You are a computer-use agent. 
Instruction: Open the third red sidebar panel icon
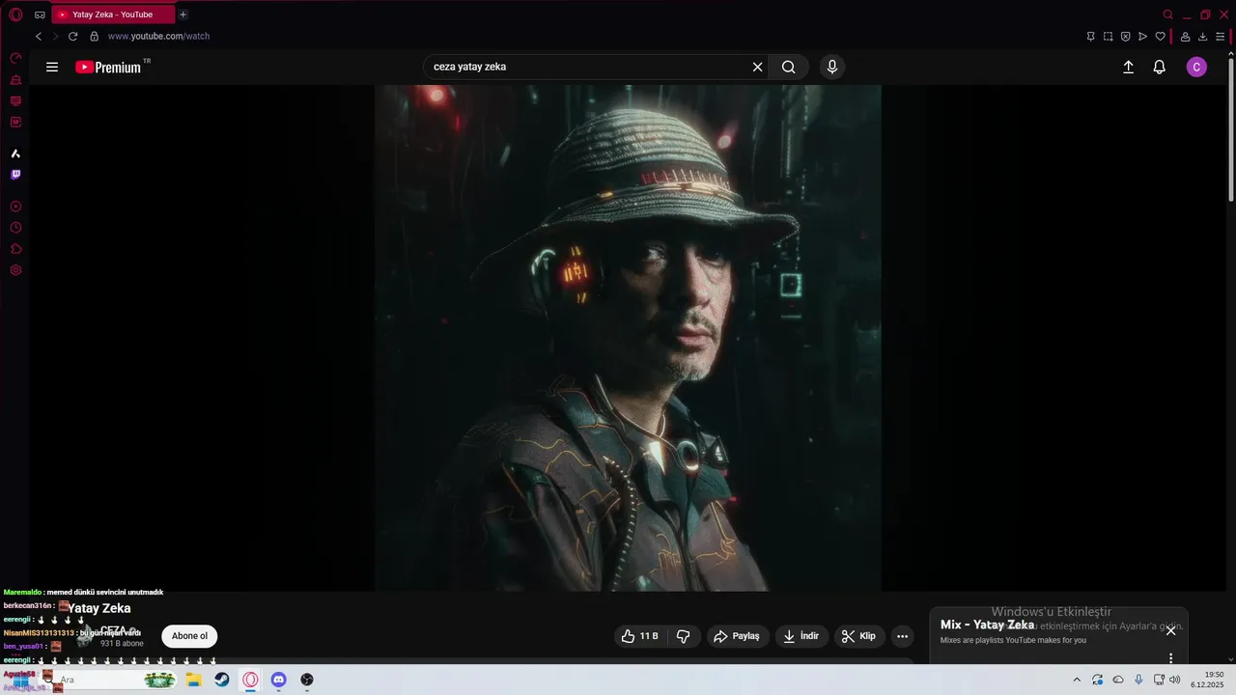pyautogui.click(x=15, y=101)
